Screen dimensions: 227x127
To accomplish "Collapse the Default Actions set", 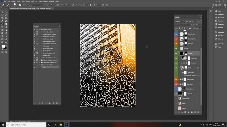I will [39, 30].
